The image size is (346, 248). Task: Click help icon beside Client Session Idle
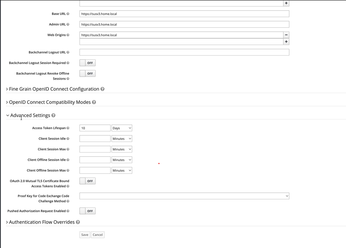coord(68,139)
